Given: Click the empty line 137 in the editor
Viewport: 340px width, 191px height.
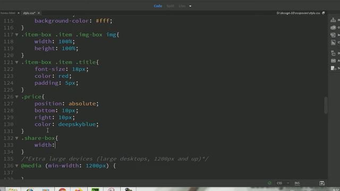Looking at the screenshot, I should click(174, 172).
